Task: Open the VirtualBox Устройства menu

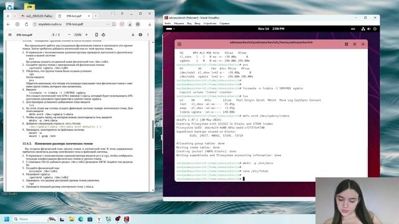Action: click(x=209, y=24)
